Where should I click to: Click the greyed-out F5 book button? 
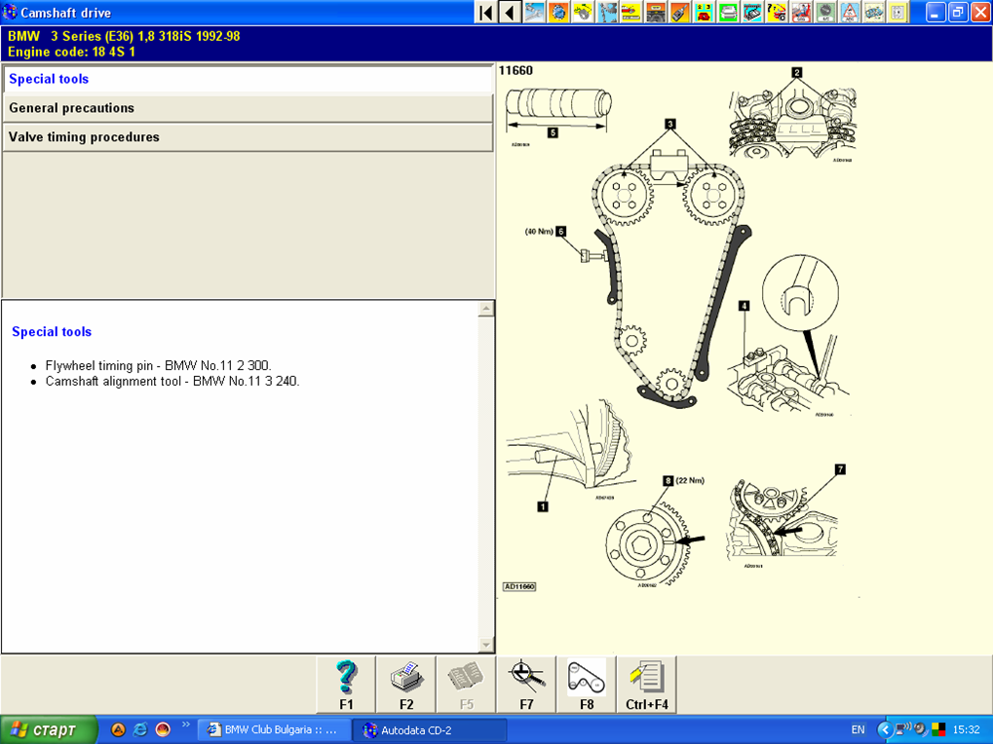[466, 686]
